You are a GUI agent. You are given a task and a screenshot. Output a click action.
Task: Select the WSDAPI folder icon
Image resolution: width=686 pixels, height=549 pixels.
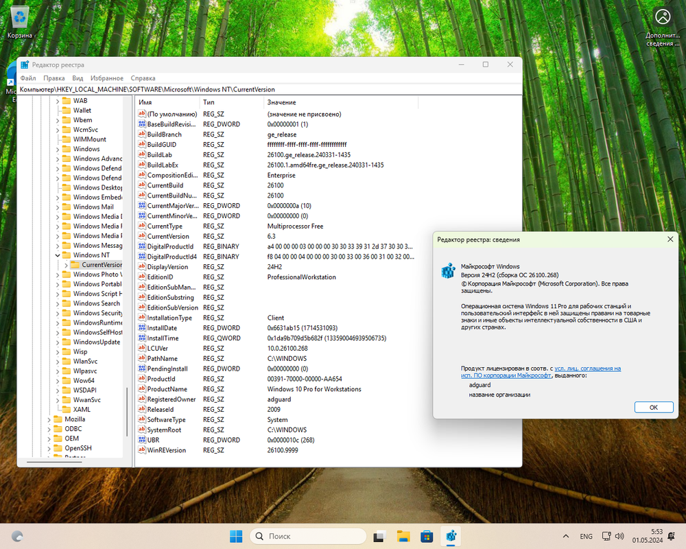[x=67, y=390]
